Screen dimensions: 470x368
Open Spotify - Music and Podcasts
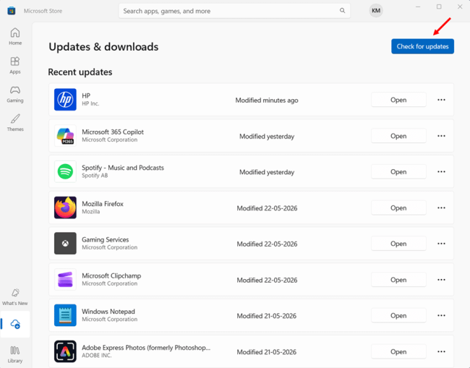pyautogui.click(x=398, y=172)
